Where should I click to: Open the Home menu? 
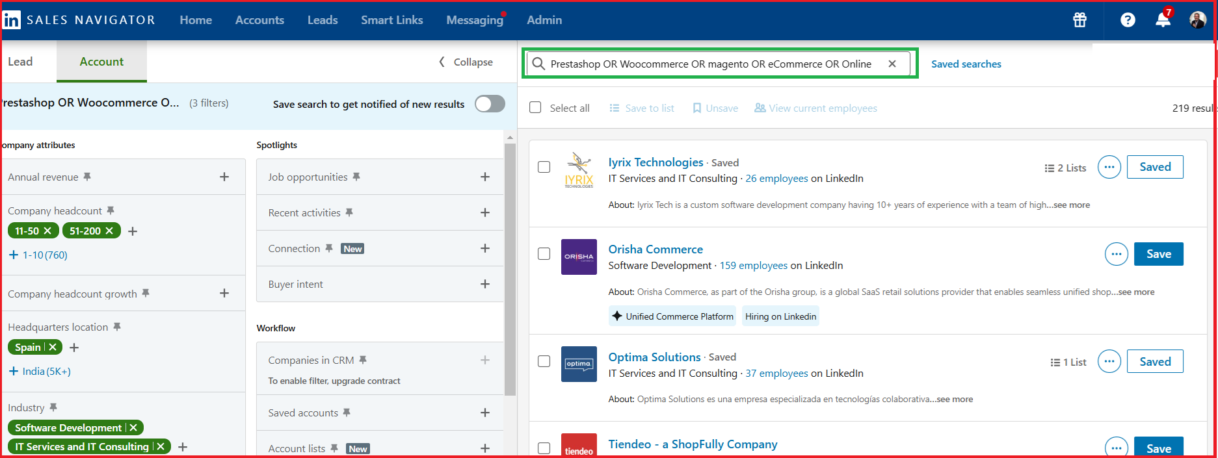pos(196,20)
